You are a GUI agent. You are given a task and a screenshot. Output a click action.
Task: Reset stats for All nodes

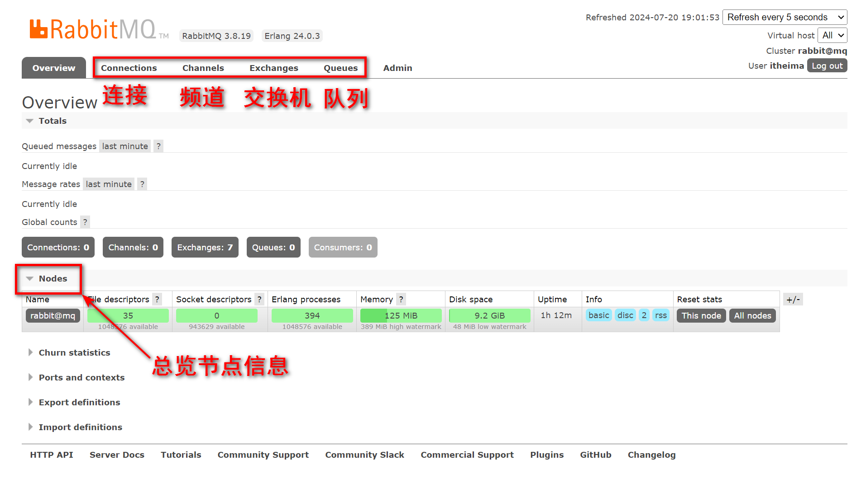point(752,316)
